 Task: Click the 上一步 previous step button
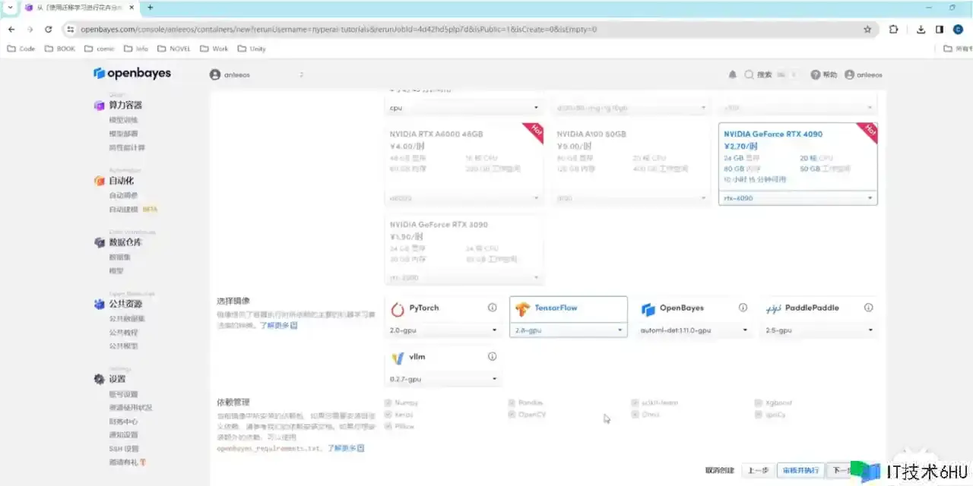[x=757, y=470]
